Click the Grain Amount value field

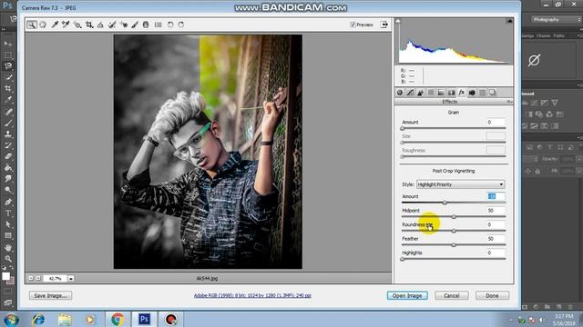[496, 122]
